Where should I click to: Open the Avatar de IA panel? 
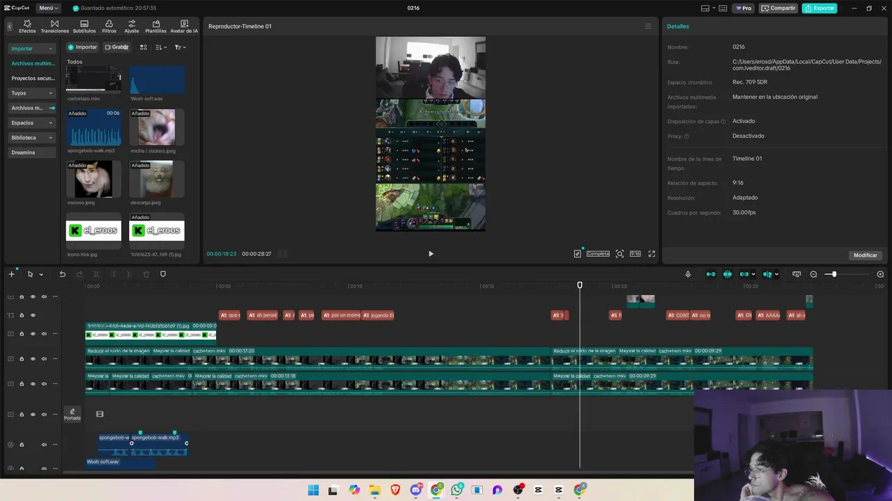coord(184,26)
